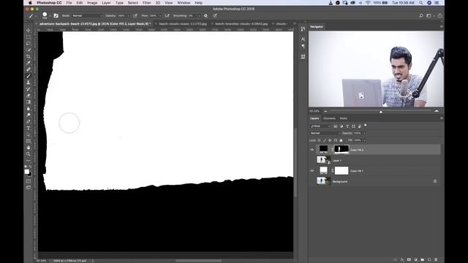This screenshot has height=263, width=468.
Task: Select the Gradient tool
Action: 29,102
